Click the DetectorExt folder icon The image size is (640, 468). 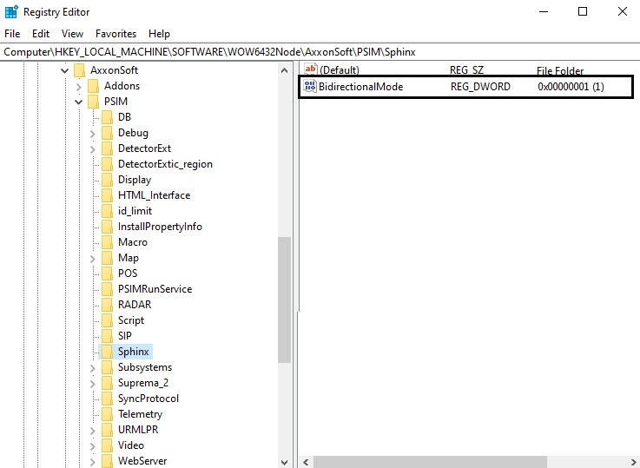click(x=108, y=148)
